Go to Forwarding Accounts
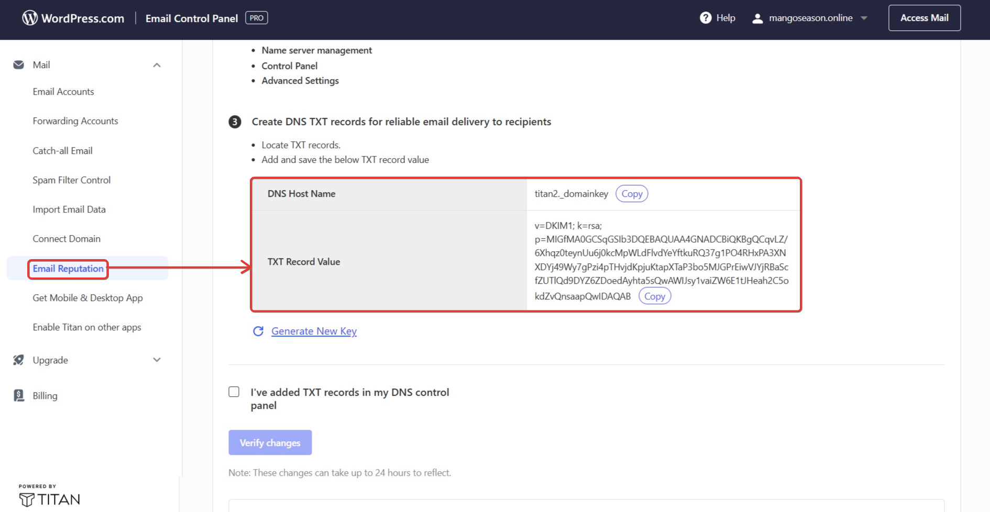The width and height of the screenshot is (990, 512). (x=75, y=121)
